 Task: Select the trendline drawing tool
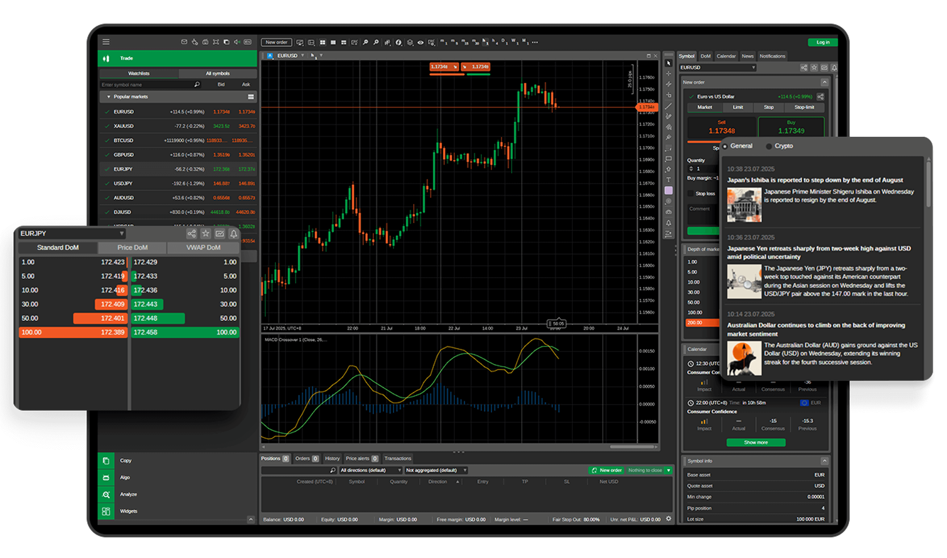point(669,106)
